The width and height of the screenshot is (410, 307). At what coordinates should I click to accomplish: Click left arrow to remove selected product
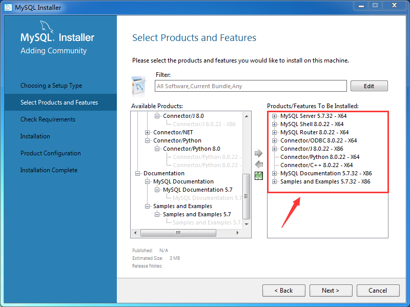point(259,164)
